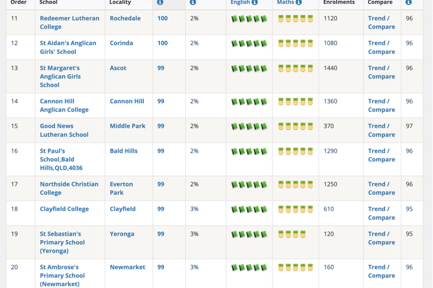Open the Redeemer Lutheran College school page
Viewport: 433px width, 288px height.
click(x=69, y=22)
